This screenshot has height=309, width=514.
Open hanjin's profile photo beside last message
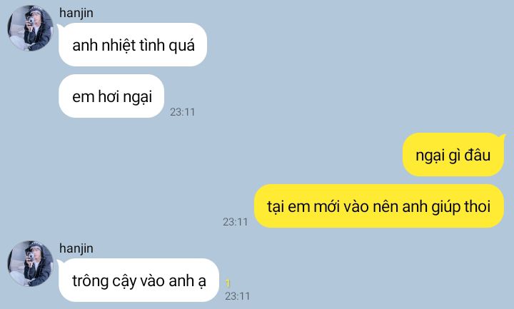pyautogui.click(x=30, y=264)
